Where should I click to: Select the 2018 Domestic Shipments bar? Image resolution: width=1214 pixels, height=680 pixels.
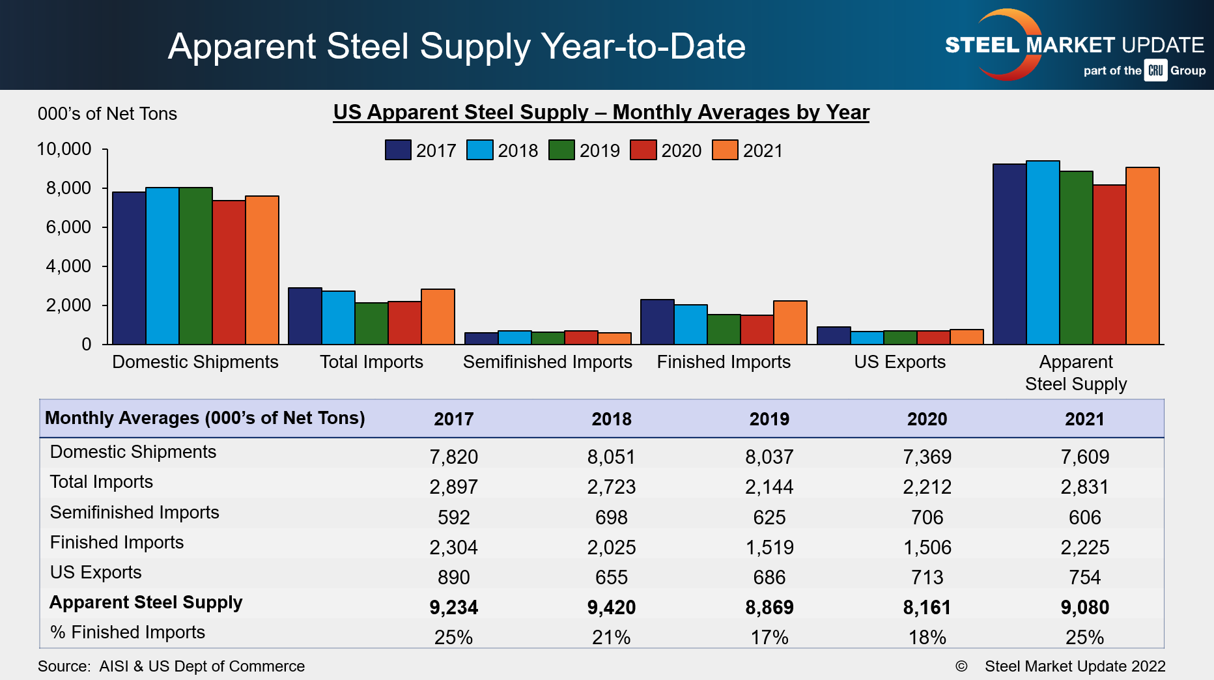coord(162,266)
